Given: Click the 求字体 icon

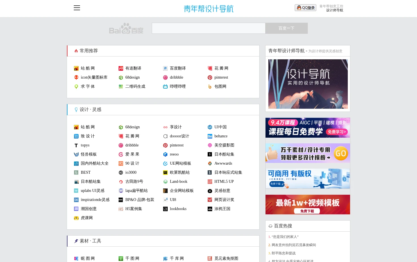Looking at the screenshot, I should pos(76,87).
